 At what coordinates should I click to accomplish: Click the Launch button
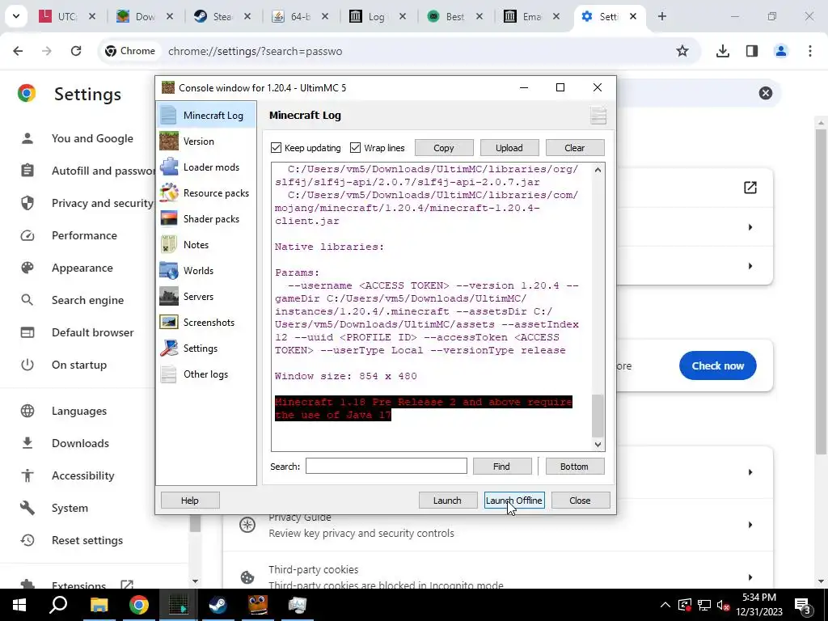pyautogui.click(x=447, y=500)
